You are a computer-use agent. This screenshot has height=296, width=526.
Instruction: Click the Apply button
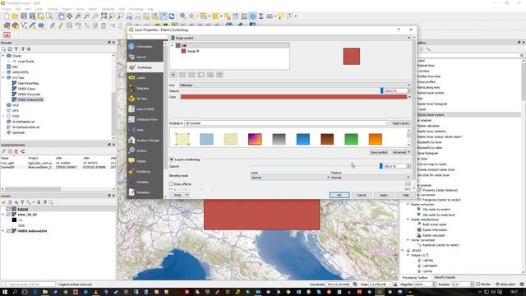point(384,195)
